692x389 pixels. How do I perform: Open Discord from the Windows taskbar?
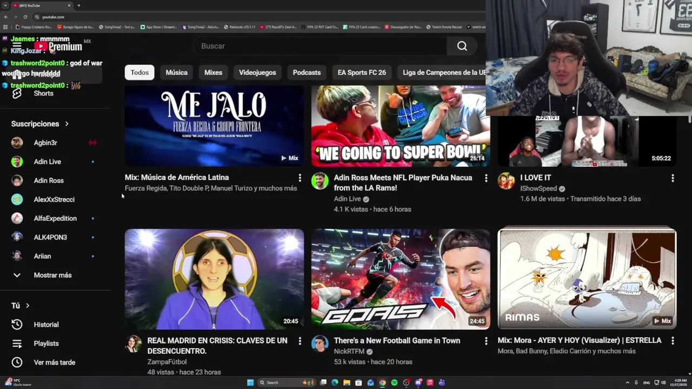(418, 383)
